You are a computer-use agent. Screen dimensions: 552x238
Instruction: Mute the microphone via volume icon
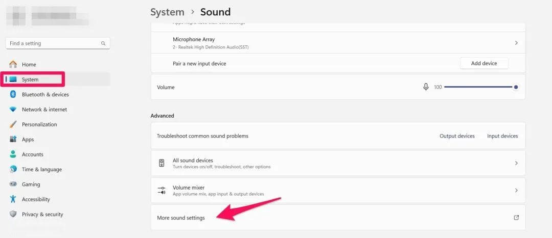[426, 87]
